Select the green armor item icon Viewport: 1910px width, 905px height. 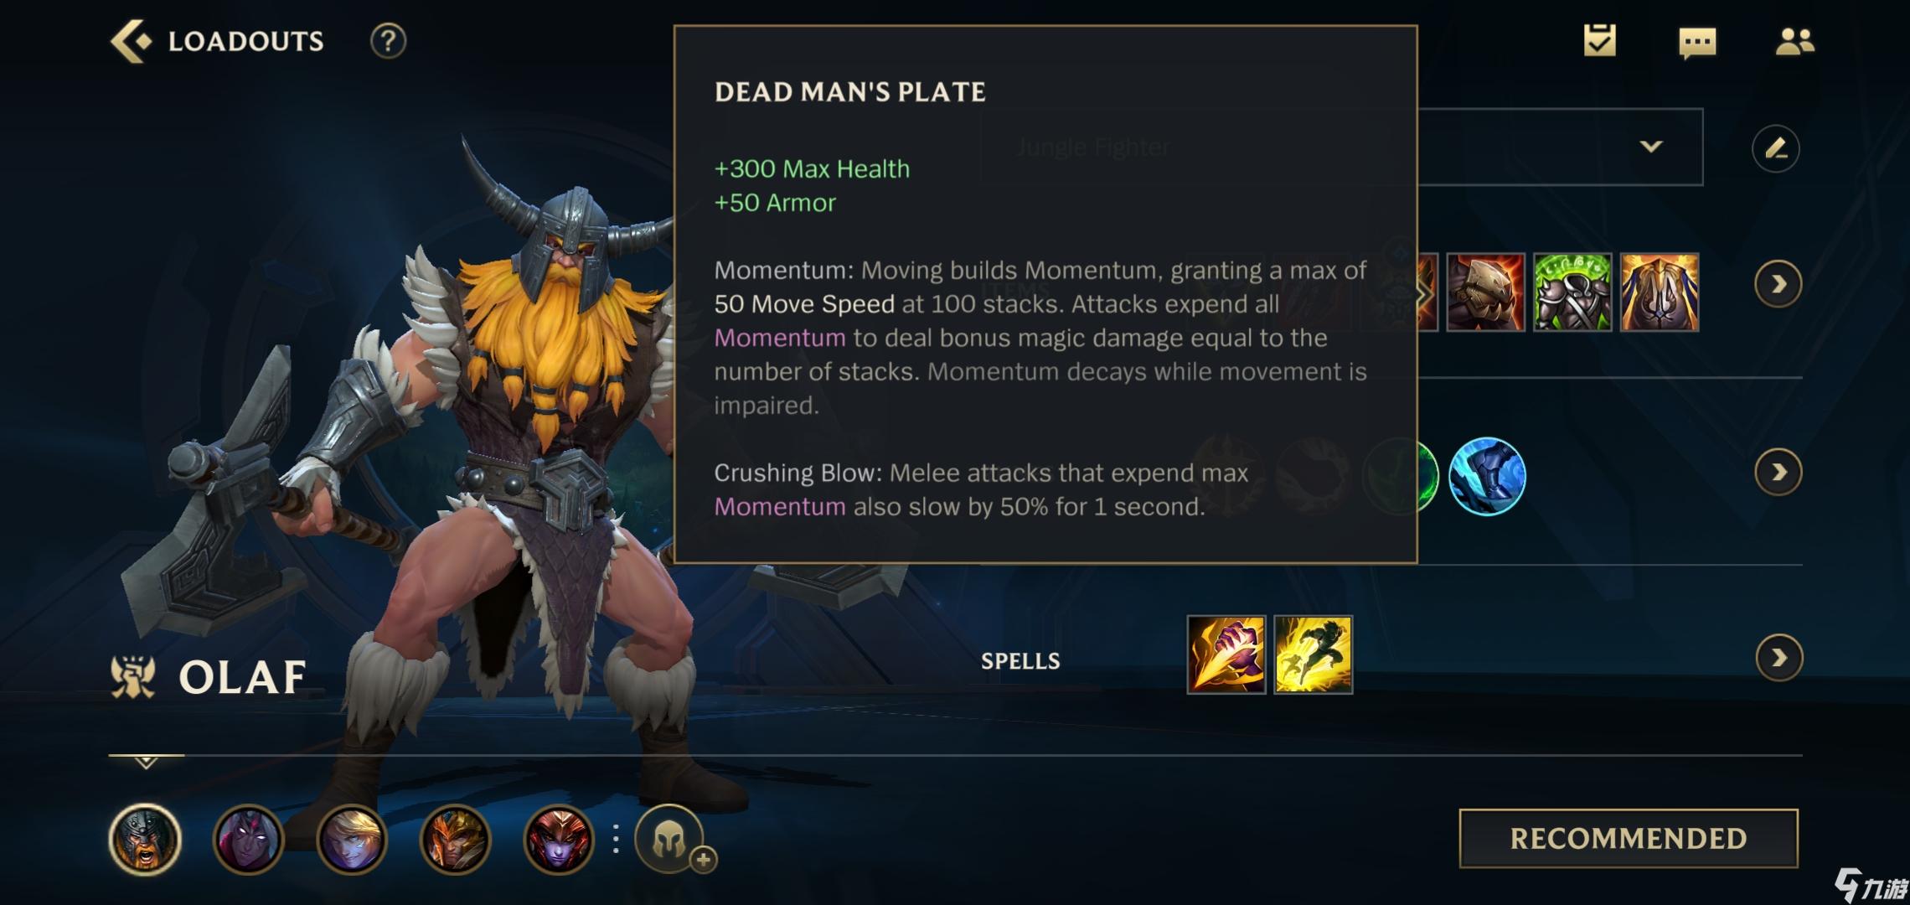point(1572,292)
